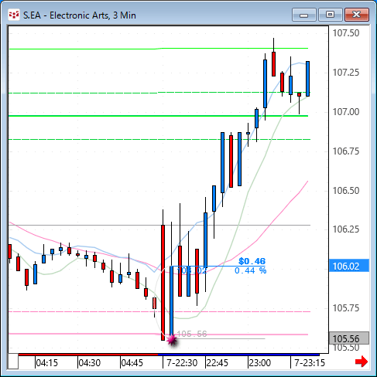Click the red scroll-right arrow icon
Viewport: 377px width, 377px height.
coord(362,362)
